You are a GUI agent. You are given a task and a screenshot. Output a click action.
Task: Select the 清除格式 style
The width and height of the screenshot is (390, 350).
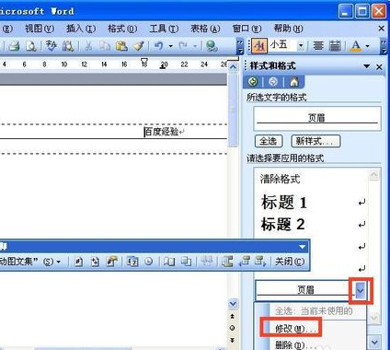(311, 179)
